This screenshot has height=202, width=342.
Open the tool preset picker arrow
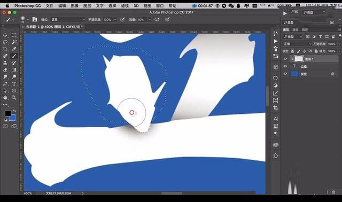pyautogui.click(x=13, y=20)
